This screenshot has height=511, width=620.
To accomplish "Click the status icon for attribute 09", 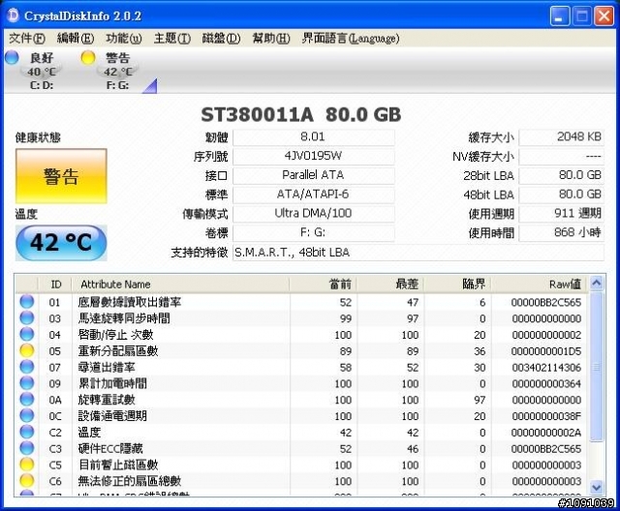I will [x=27, y=383].
